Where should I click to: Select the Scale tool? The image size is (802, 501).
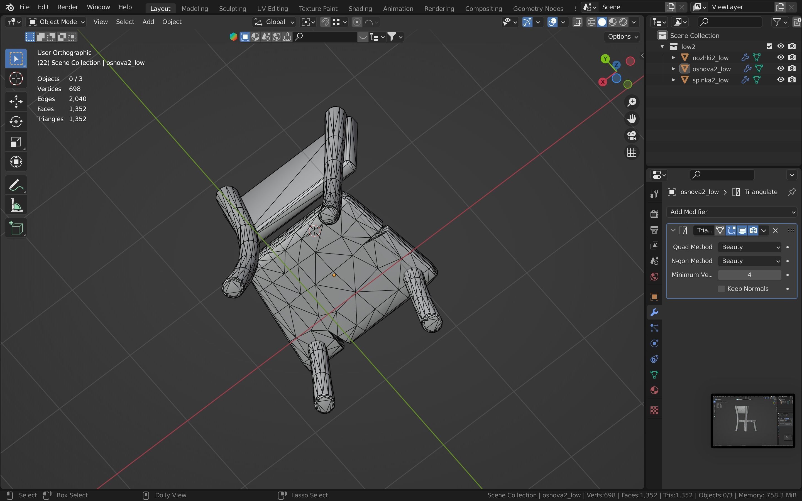(x=16, y=142)
